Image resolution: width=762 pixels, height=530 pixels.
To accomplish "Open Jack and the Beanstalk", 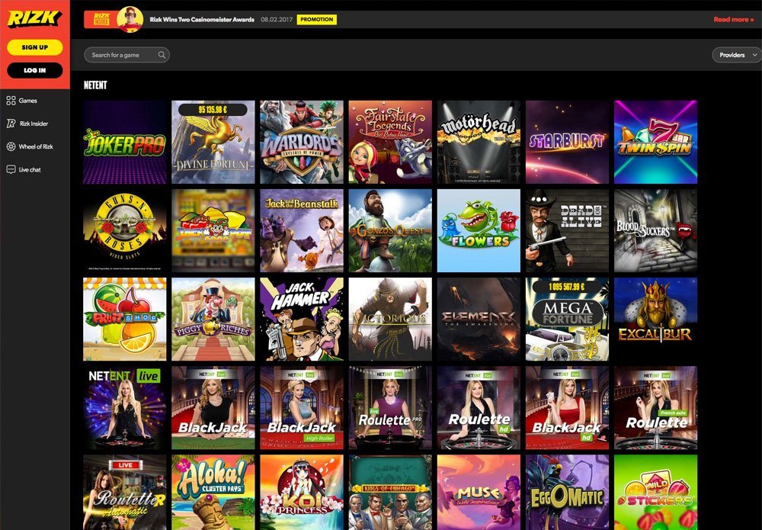I will (301, 230).
